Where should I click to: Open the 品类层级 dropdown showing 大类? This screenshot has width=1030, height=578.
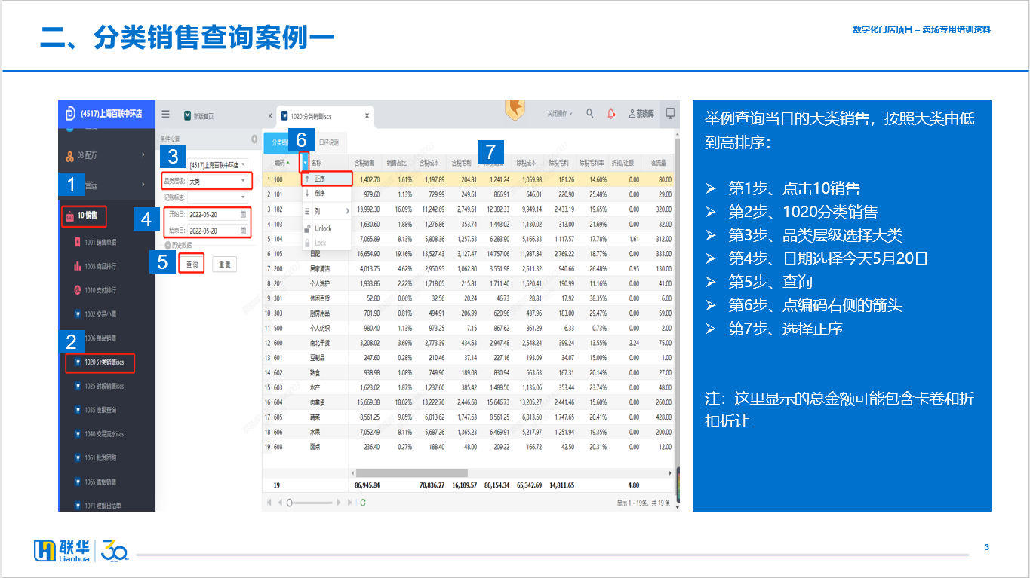(218, 181)
